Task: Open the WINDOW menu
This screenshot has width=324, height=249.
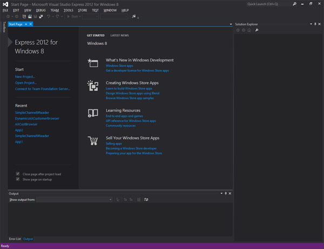Action: coord(110,10)
